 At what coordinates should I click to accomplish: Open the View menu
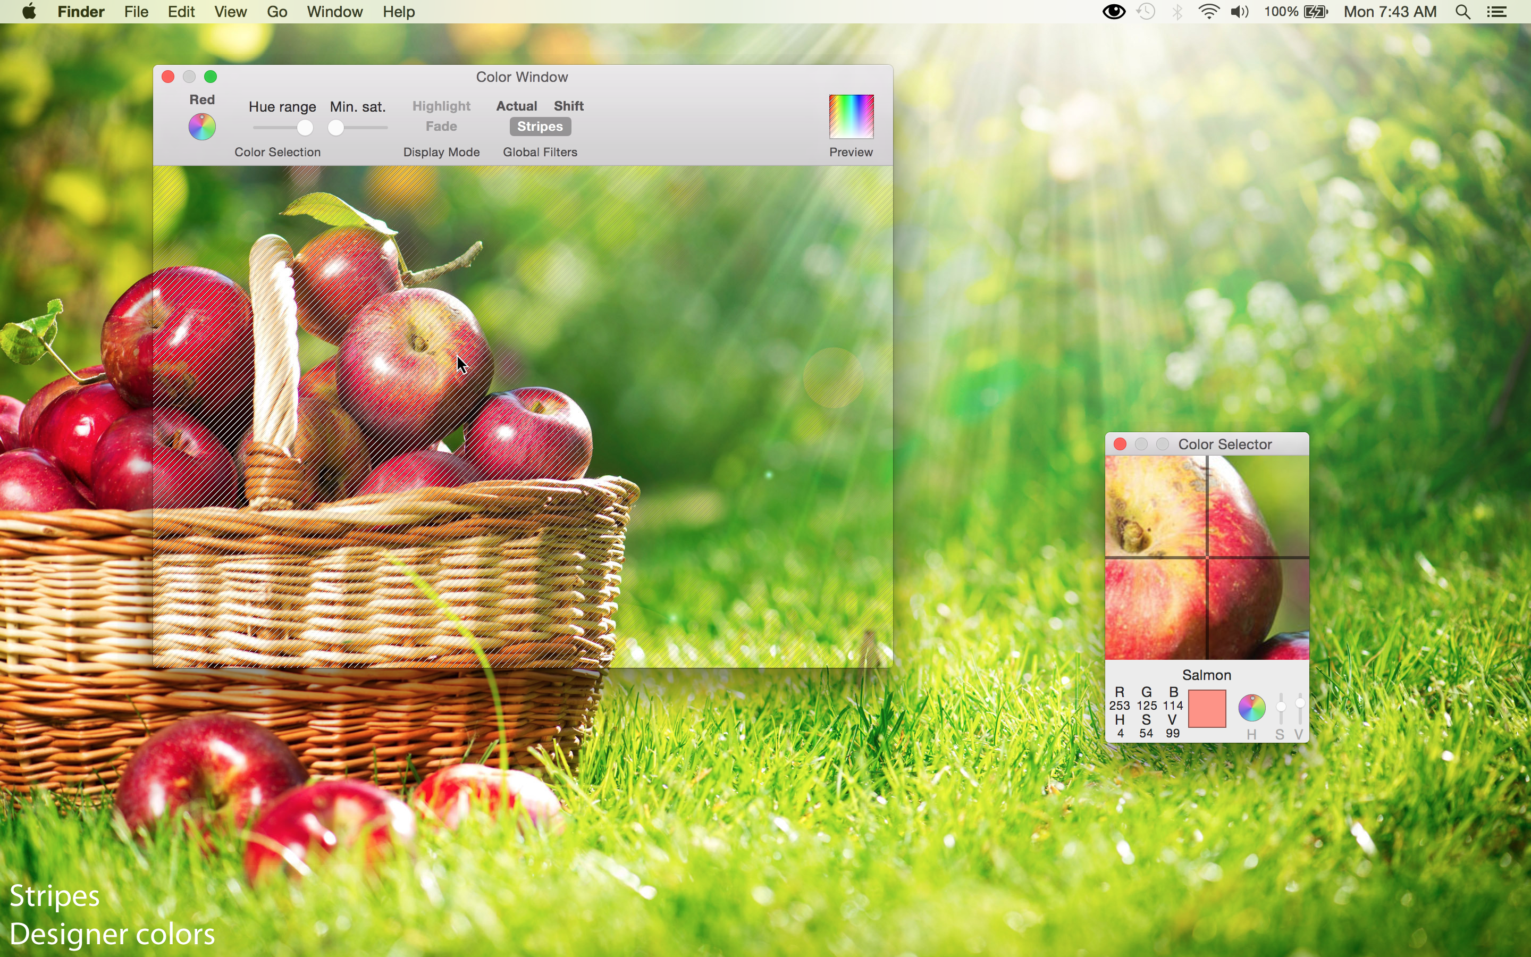click(x=230, y=11)
